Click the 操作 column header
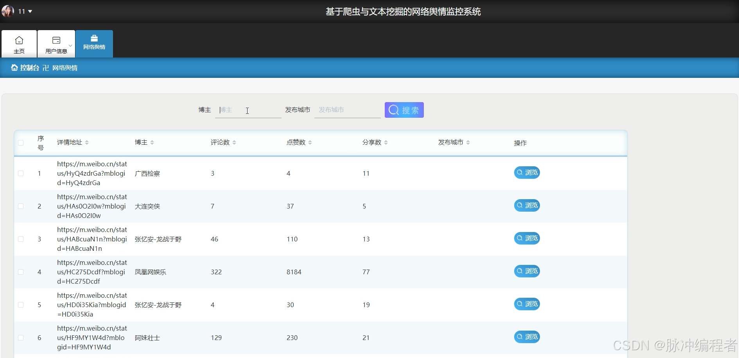The width and height of the screenshot is (739, 358). point(520,143)
